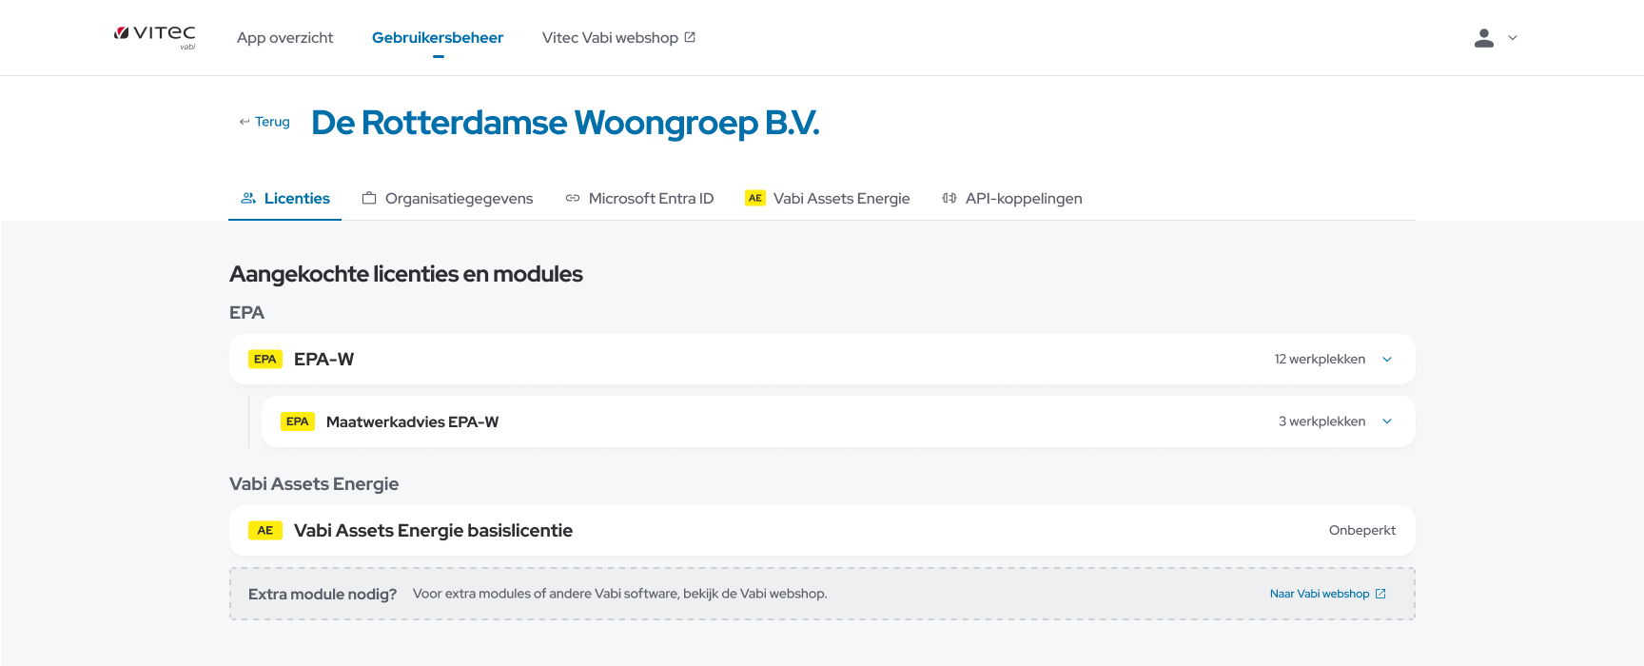Click the external link icon next to Vitec Vabi webshop
This screenshot has height=666, width=1644.
tap(690, 37)
